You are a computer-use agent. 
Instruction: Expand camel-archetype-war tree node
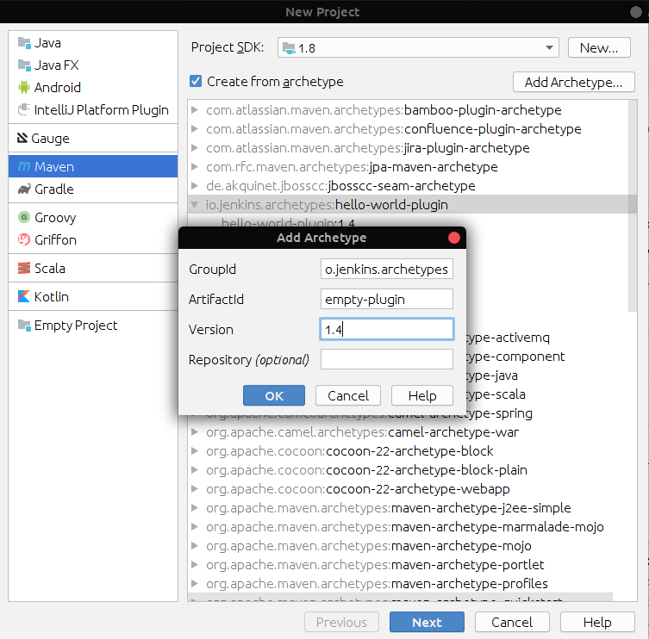tap(194, 432)
